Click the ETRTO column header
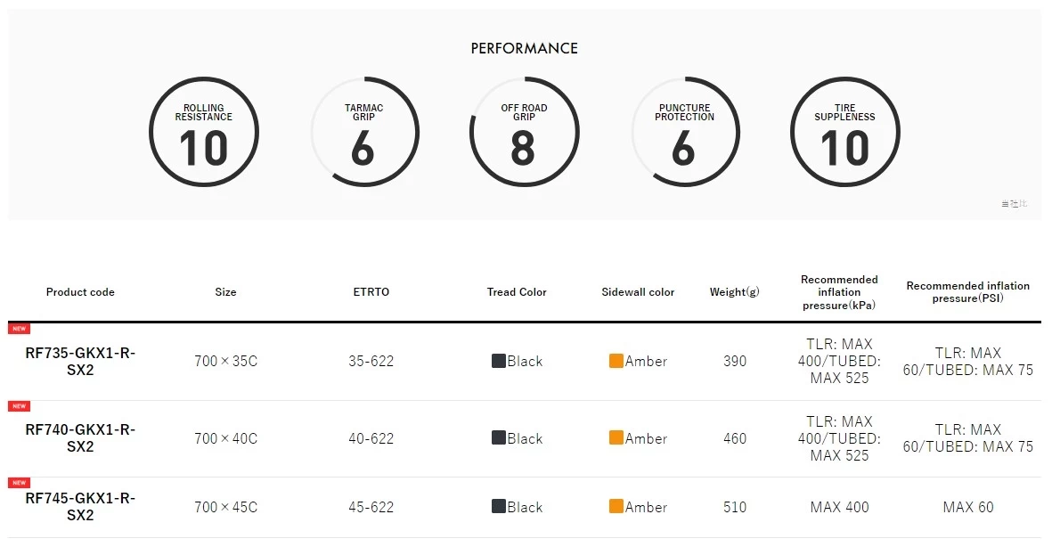Viewport: 1052px width, 547px height. pos(371,292)
